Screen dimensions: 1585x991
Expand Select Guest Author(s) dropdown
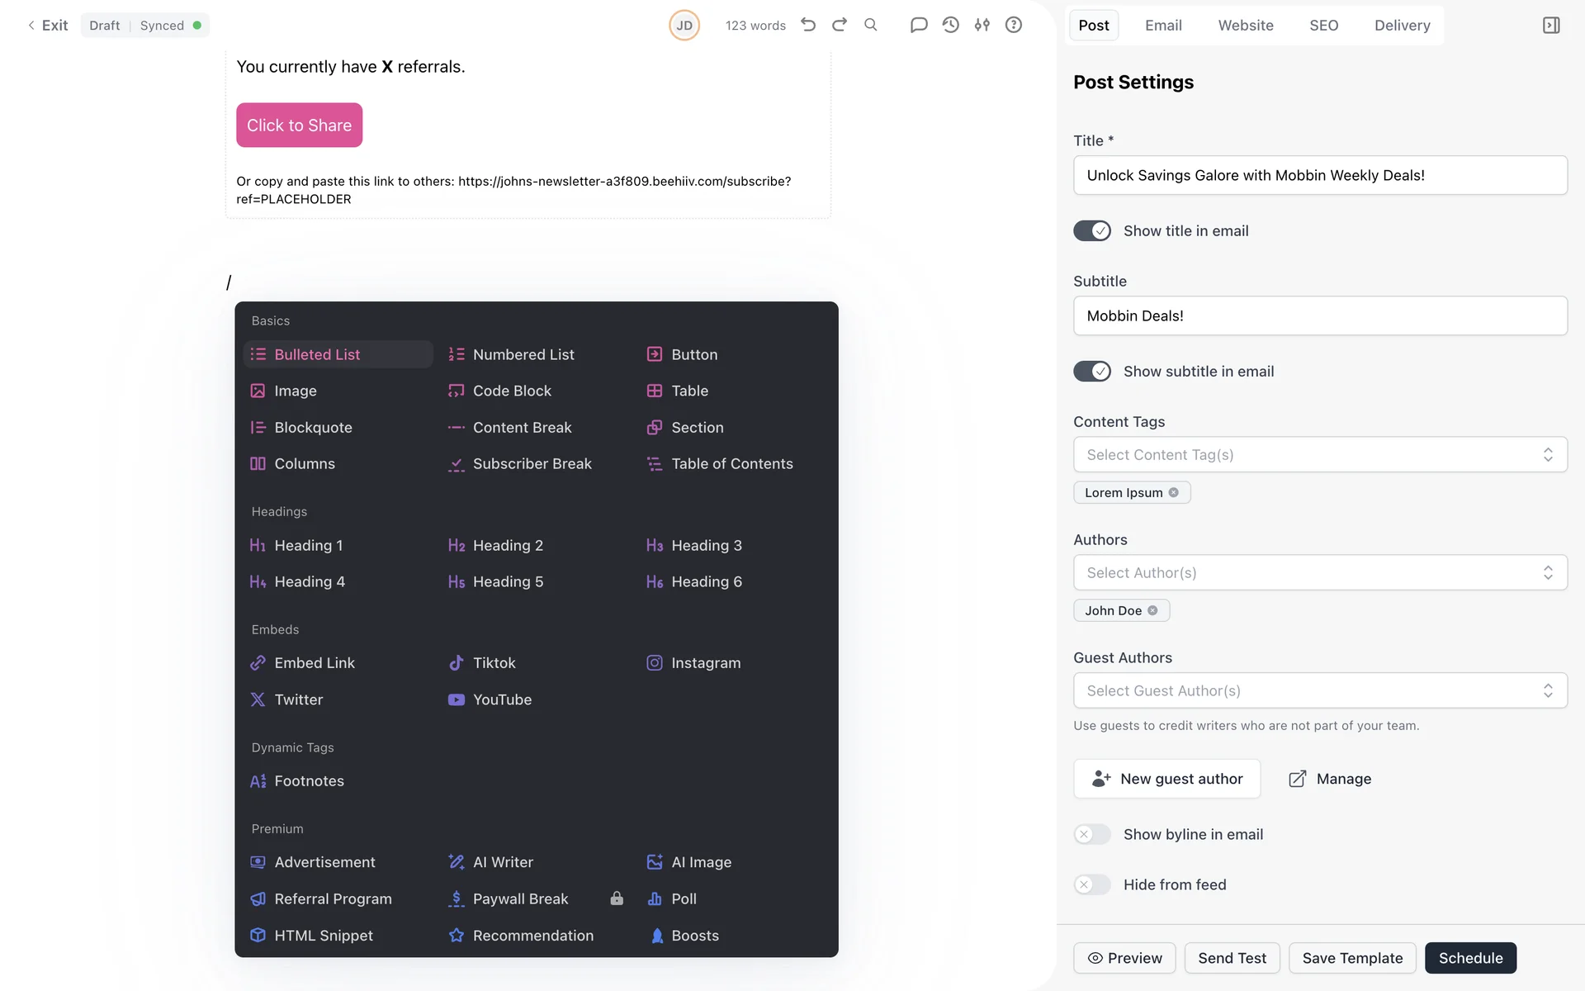pos(1319,690)
